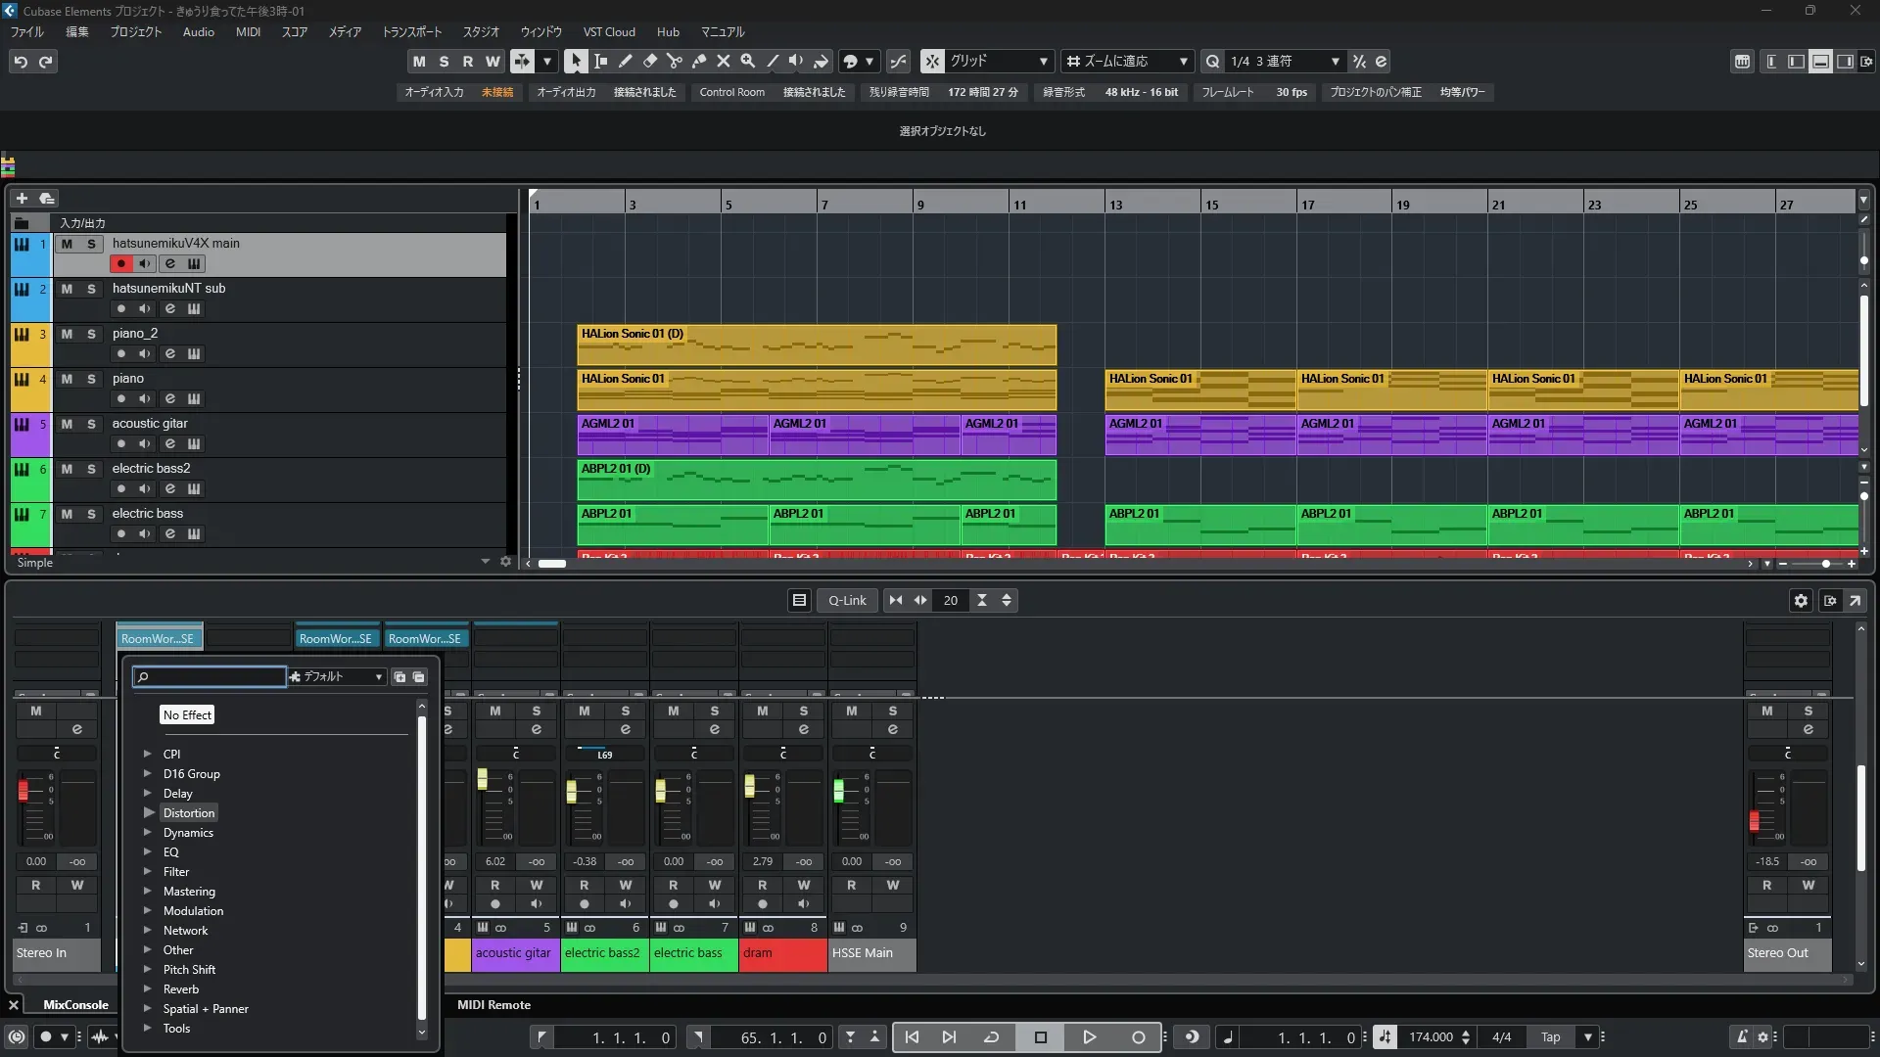This screenshot has width=1880, height=1057.
Task: Select the Zoom magnifier tool
Action: (747, 61)
